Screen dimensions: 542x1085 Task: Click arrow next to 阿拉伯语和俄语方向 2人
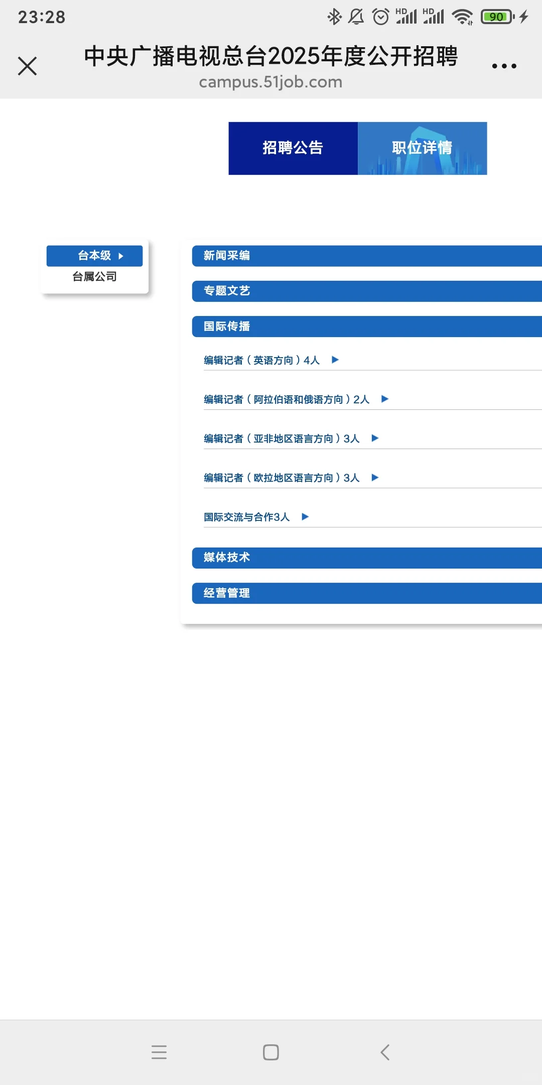click(385, 399)
